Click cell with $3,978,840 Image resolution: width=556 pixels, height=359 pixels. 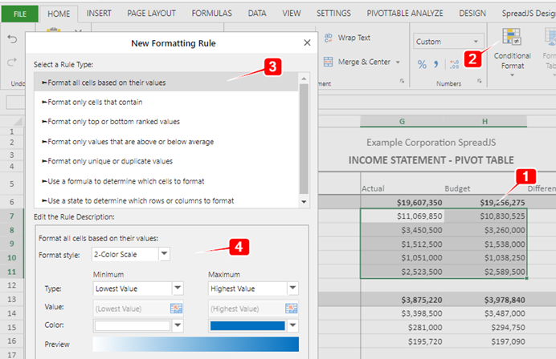click(485, 300)
